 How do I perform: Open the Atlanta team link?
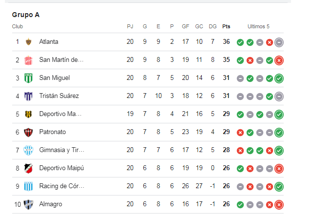(x=49, y=42)
